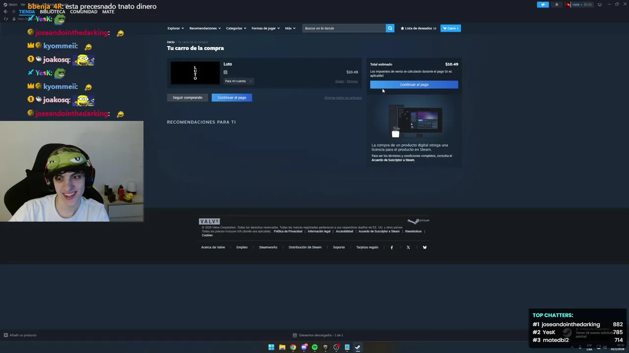Open Acuerdo de Suscriptor a Steam link in panel
Viewport: 629px width, 353px height.
coord(393,160)
